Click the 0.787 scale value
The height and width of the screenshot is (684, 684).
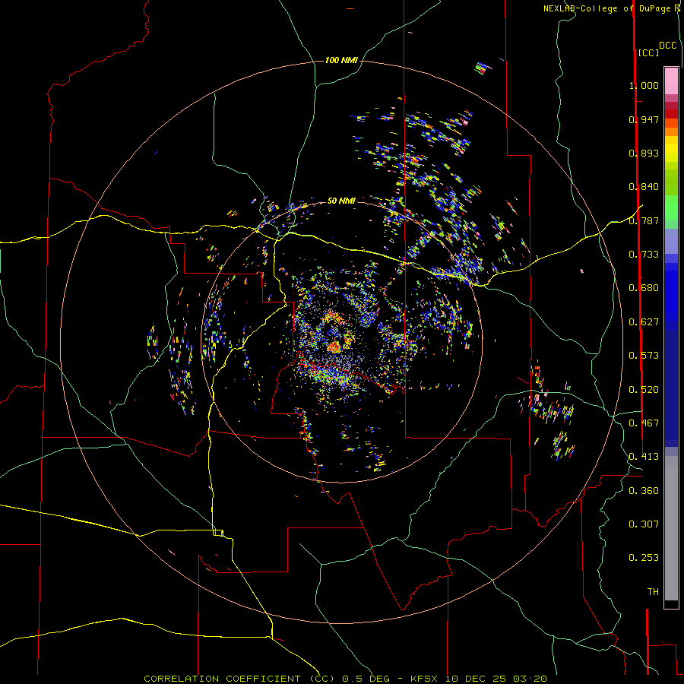[x=644, y=220]
